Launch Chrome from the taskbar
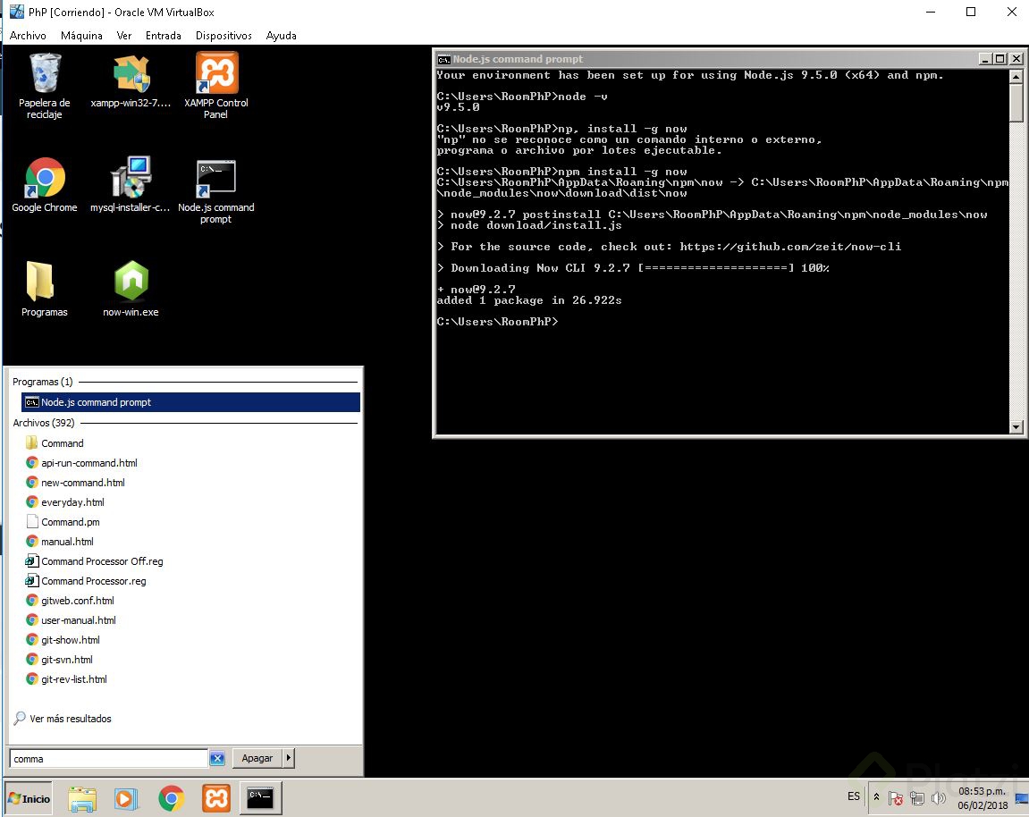The width and height of the screenshot is (1029, 817). [172, 798]
